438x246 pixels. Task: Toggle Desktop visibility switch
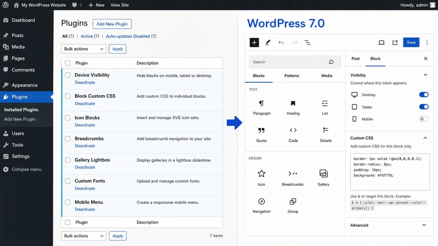click(424, 95)
